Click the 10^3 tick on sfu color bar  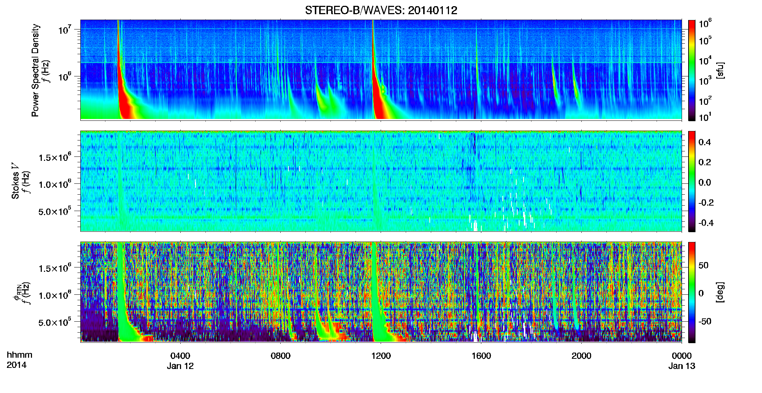coord(705,80)
